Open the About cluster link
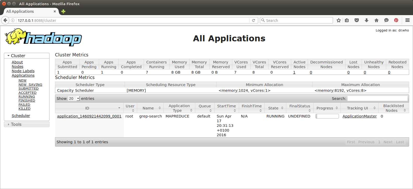Screen dimensions: 413x189 click(17, 62)
